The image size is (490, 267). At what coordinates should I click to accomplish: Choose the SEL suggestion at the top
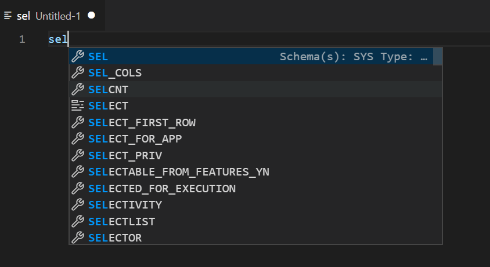pyautogui.click(x=99, y=57)
